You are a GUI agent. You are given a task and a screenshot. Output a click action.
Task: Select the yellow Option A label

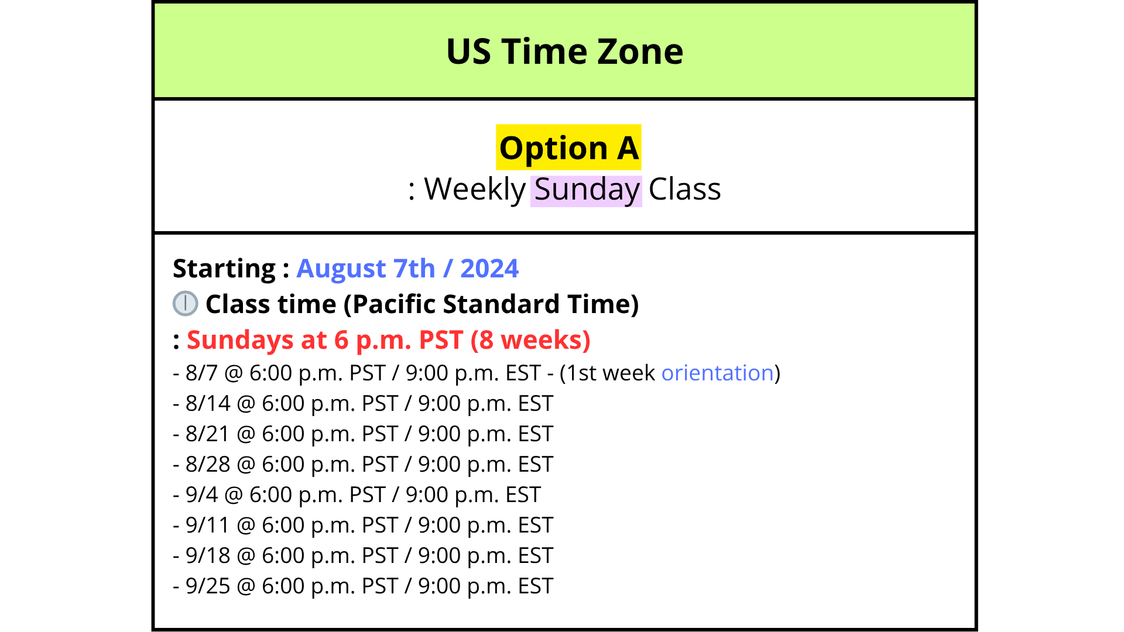(x=568, y=147)
